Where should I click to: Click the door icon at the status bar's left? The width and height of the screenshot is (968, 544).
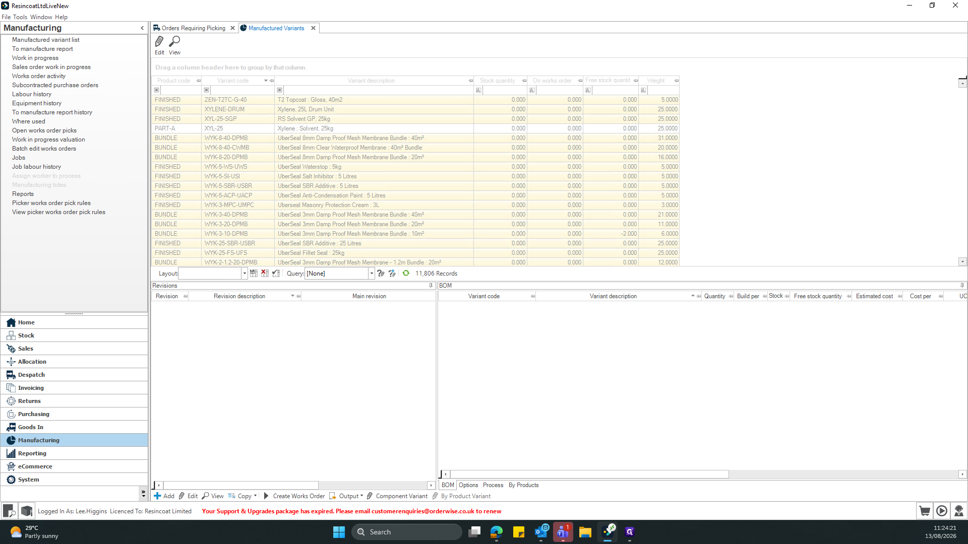pos(9,511)
